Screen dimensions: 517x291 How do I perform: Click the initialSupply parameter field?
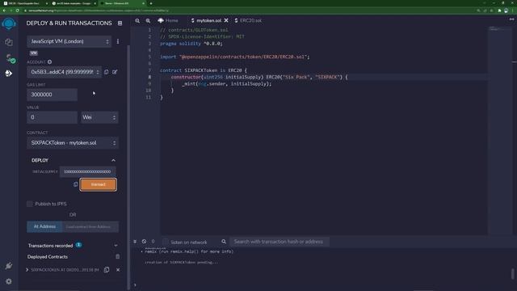click(x=88, y=171)
